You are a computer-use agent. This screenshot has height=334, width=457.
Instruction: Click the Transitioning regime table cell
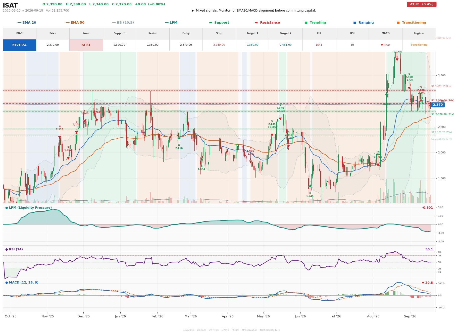click(419, 45)
